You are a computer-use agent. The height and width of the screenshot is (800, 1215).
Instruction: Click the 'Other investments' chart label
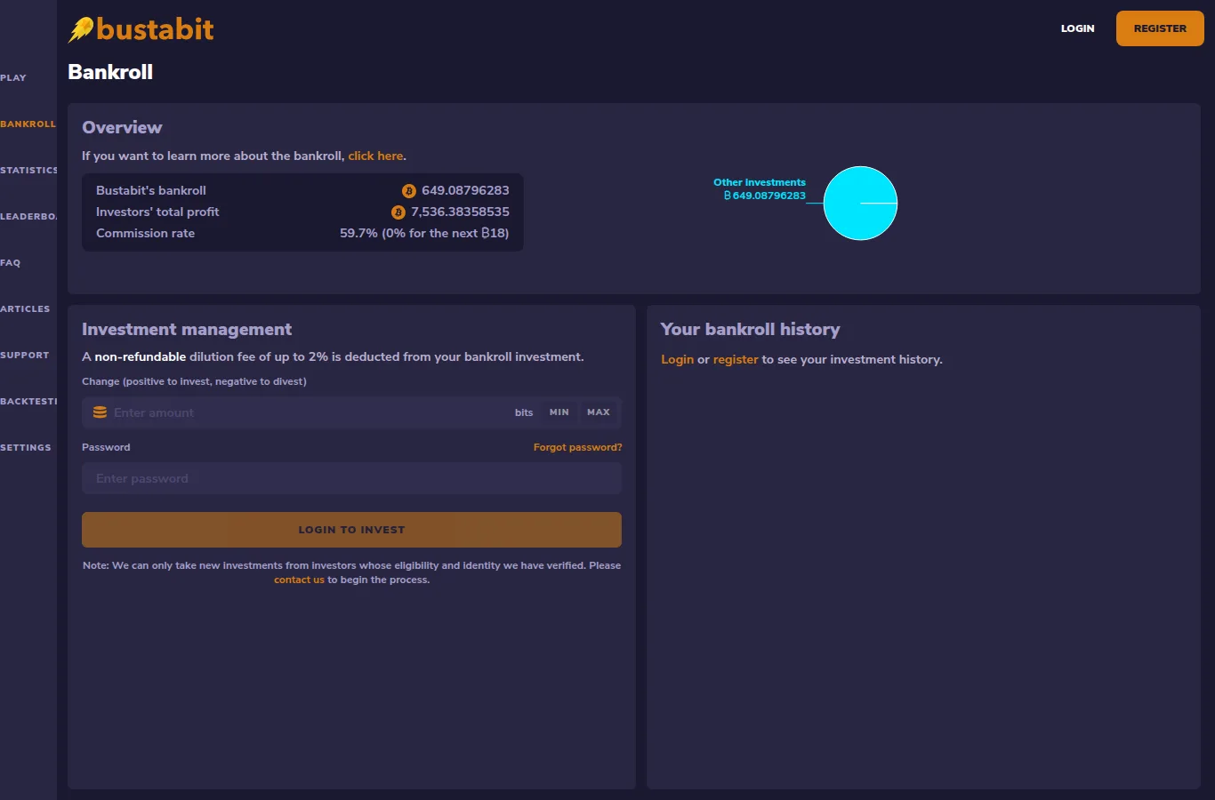coord(760,182)
